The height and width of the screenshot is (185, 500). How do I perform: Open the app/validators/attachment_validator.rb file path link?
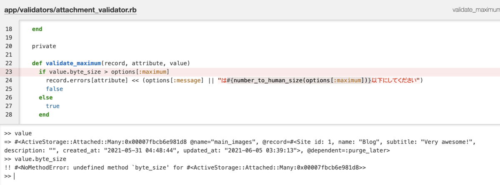pyautogui.click(x=70, y=9)
